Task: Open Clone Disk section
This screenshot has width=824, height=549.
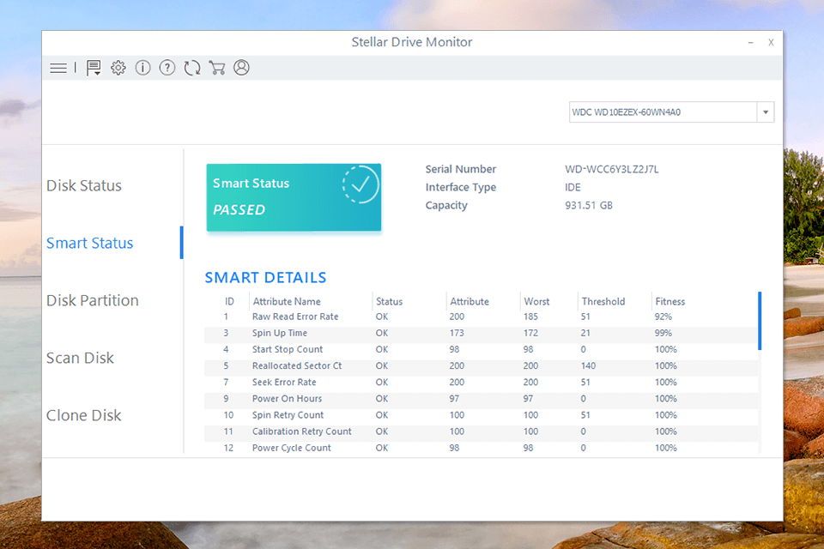Action: pyautogui.click(x=84, y=416)
